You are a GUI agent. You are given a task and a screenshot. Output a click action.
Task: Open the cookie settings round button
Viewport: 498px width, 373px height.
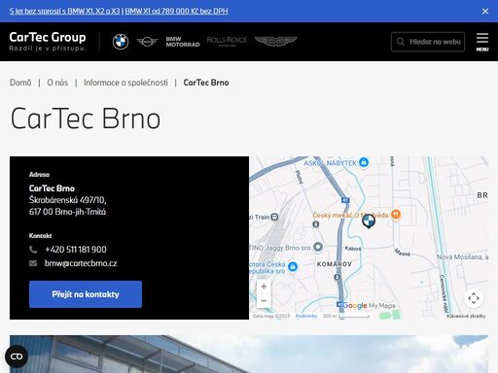click(x=17, y=356)
